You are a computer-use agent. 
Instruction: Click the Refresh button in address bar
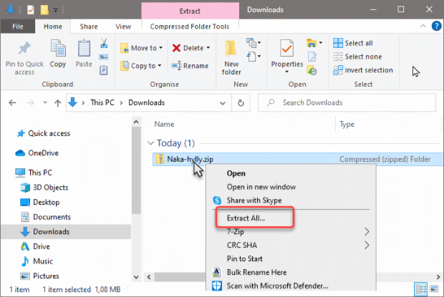coord(241,103)
